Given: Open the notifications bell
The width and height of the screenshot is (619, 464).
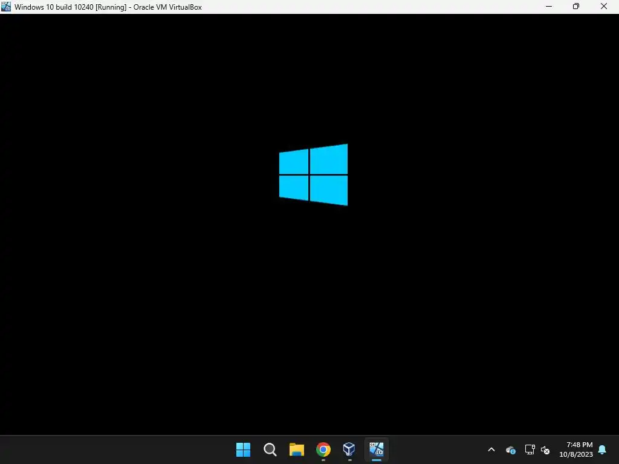Looking at the screenshot, I should coord(603,449).
